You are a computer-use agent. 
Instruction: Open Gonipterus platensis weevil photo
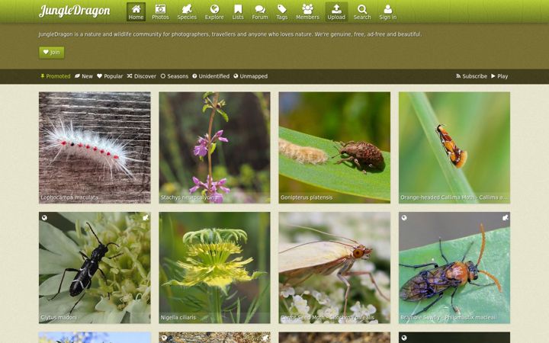point(335,147)
